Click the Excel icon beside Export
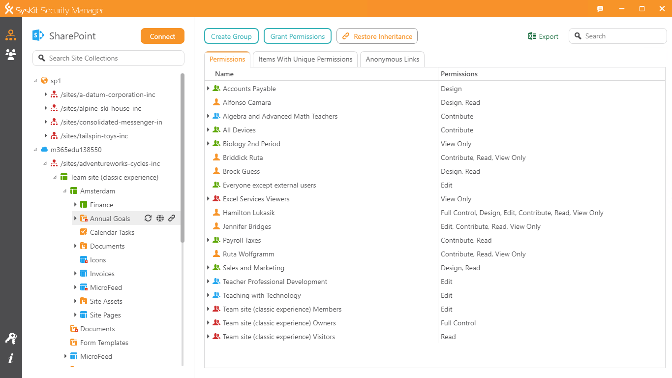This screenshot has width=672, height=378. pyautogui.click(x=532, y=36)
